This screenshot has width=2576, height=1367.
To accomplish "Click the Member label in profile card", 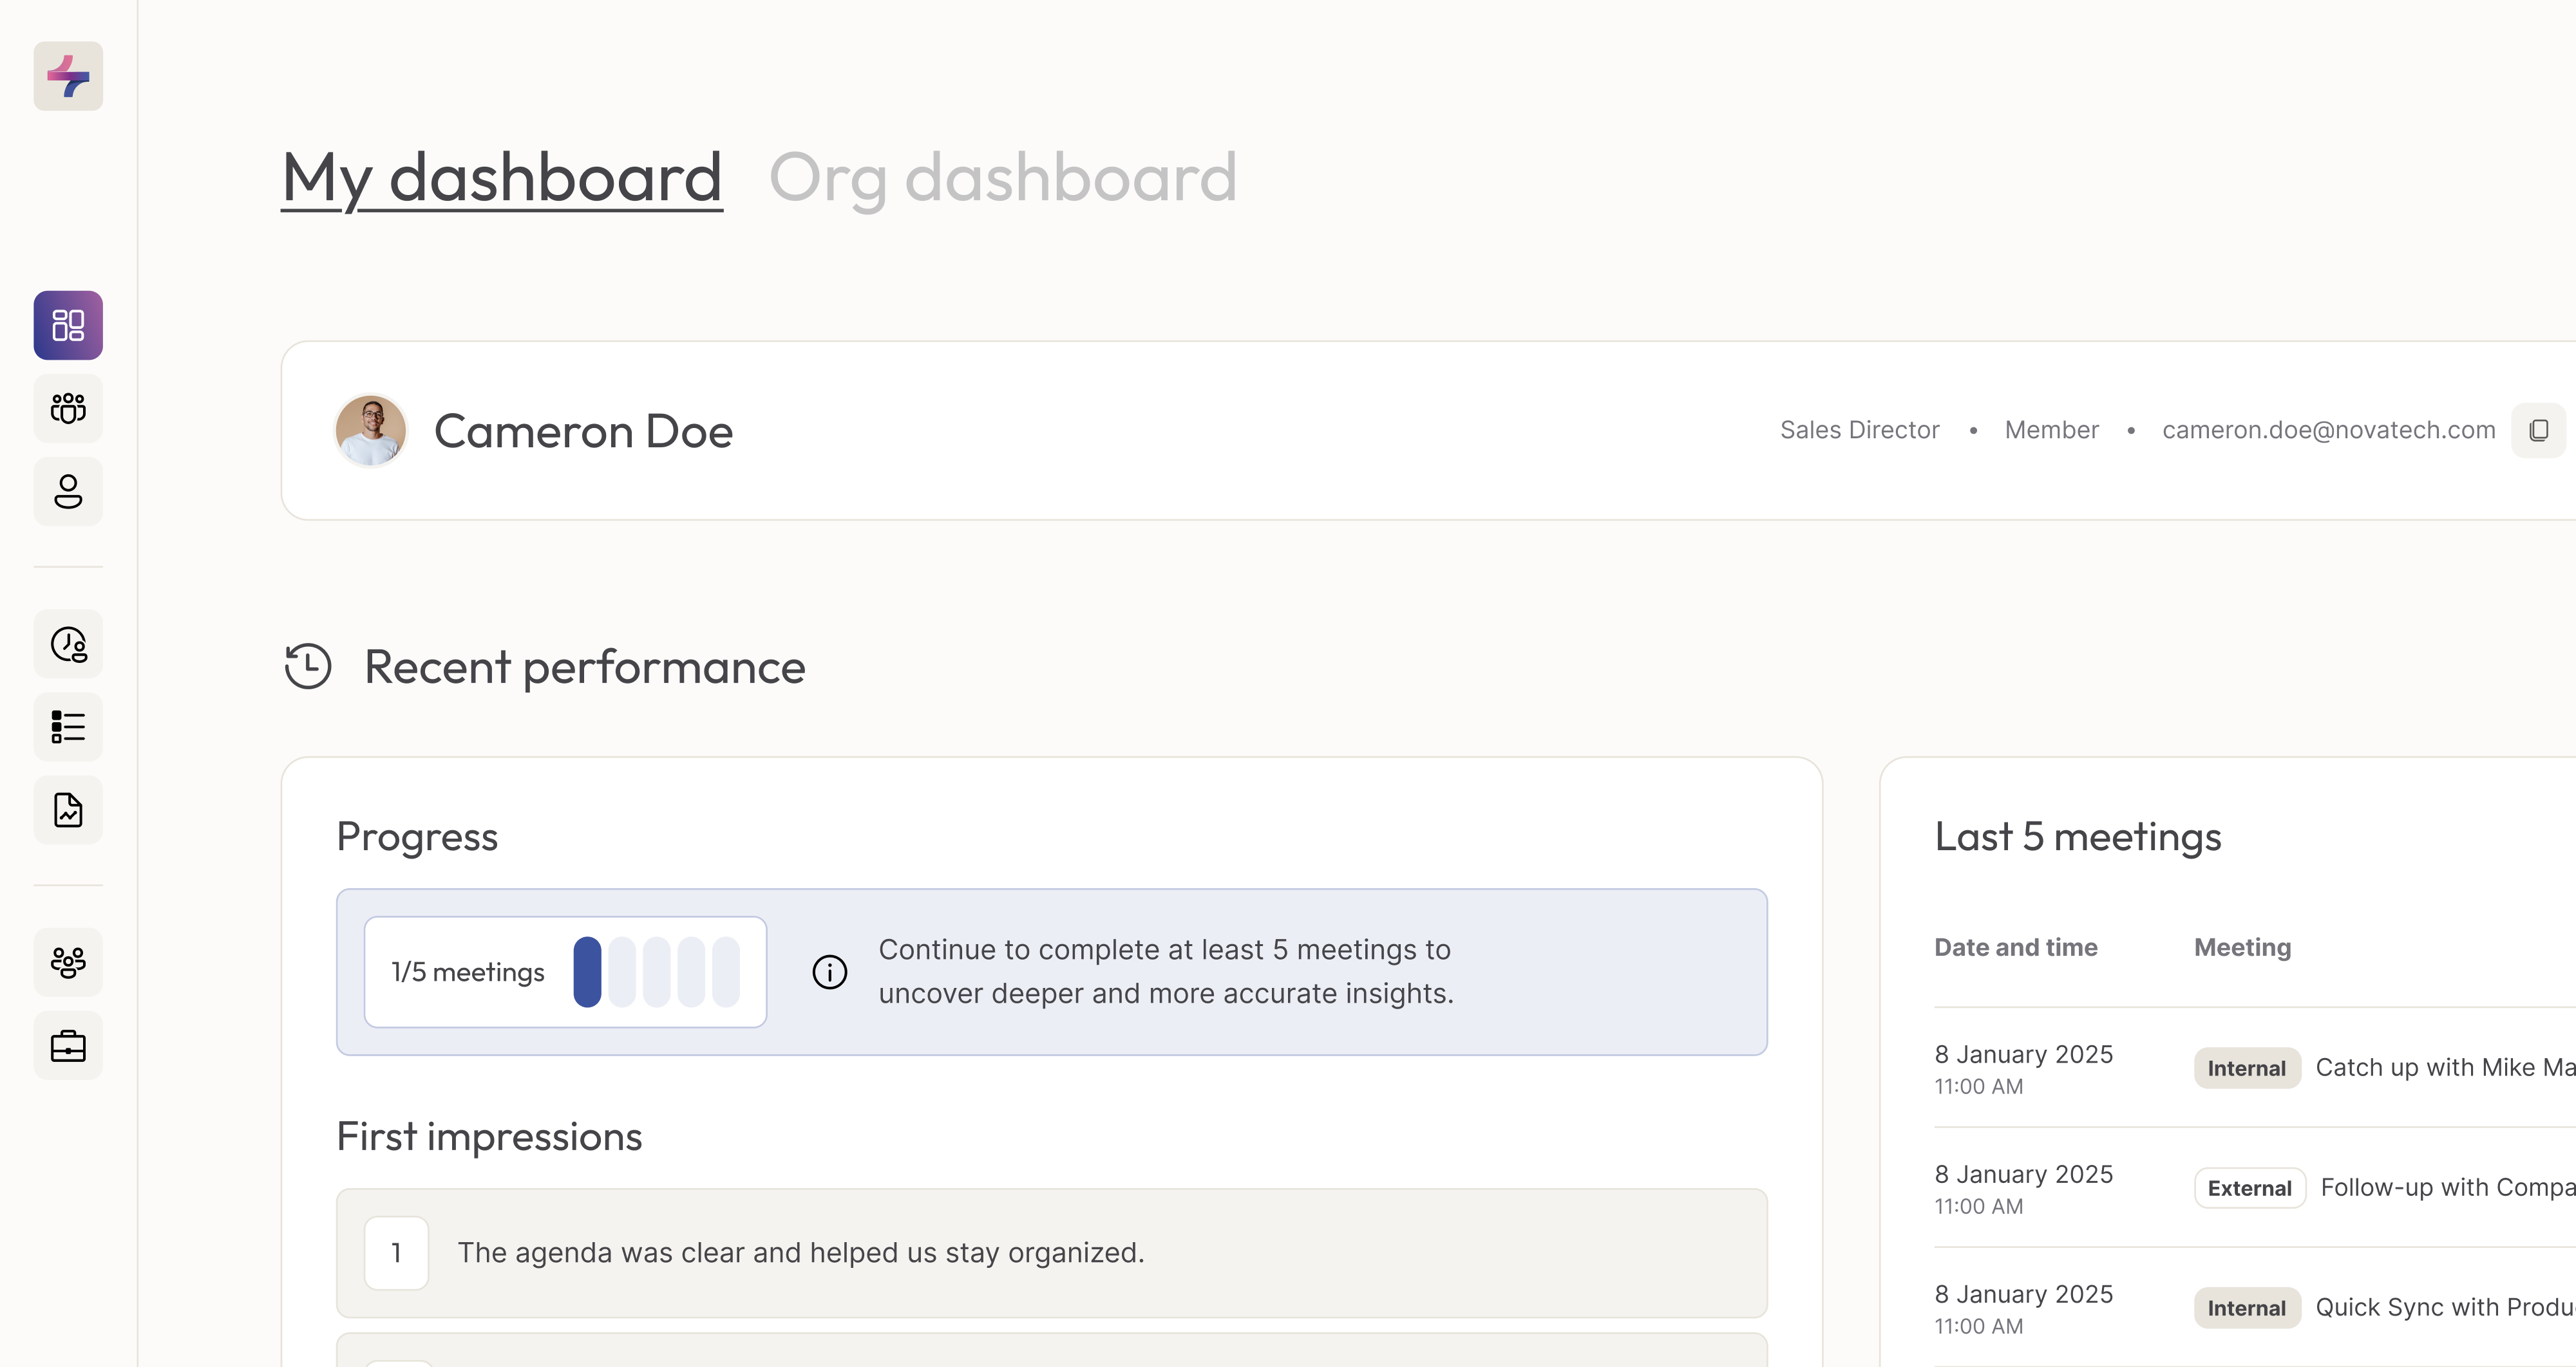I will (x=2051, y=430).
